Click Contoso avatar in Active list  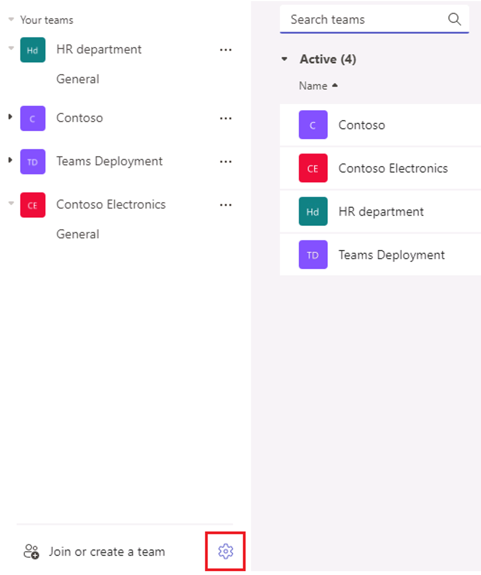(313, 125)
